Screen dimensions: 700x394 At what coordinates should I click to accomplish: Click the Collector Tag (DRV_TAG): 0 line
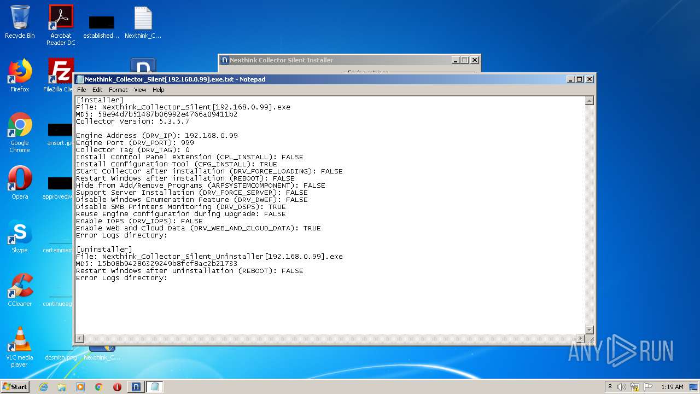[x=132, y=150]
